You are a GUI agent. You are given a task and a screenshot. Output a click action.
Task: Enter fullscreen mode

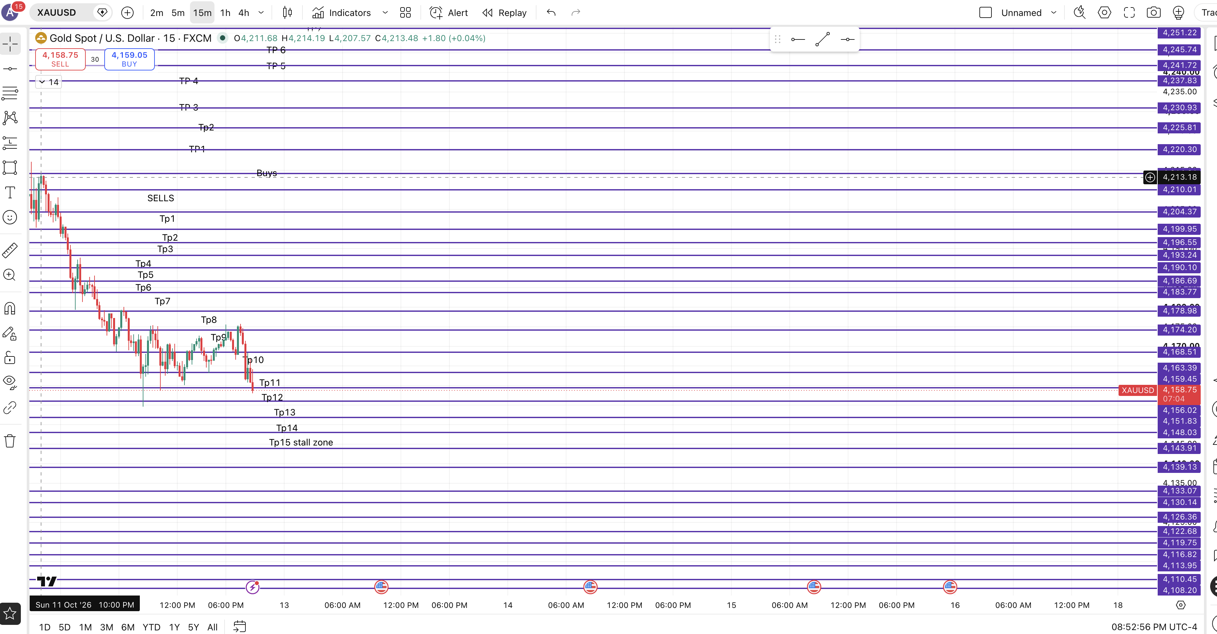coord(1129,13)
